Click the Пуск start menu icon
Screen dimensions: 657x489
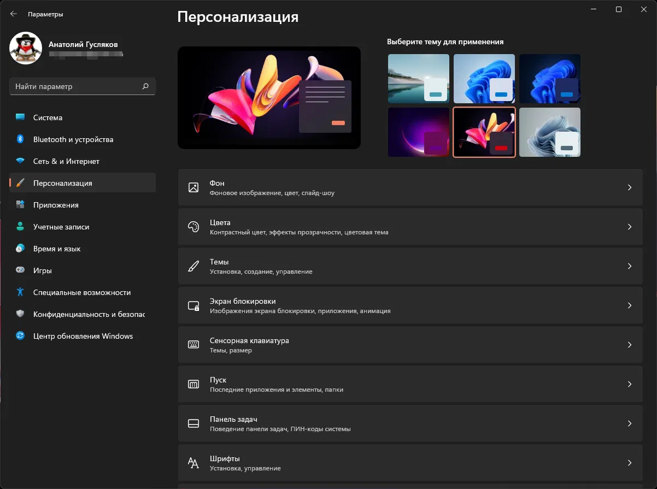pyautogui.click(x=193, y=384)
